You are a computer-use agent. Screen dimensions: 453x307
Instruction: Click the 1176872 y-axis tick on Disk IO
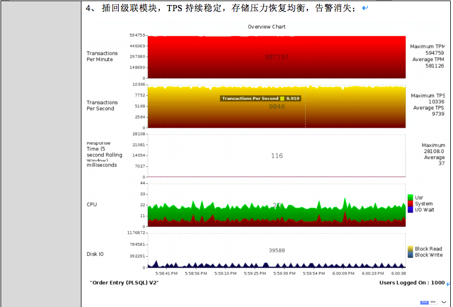[136, 233]
